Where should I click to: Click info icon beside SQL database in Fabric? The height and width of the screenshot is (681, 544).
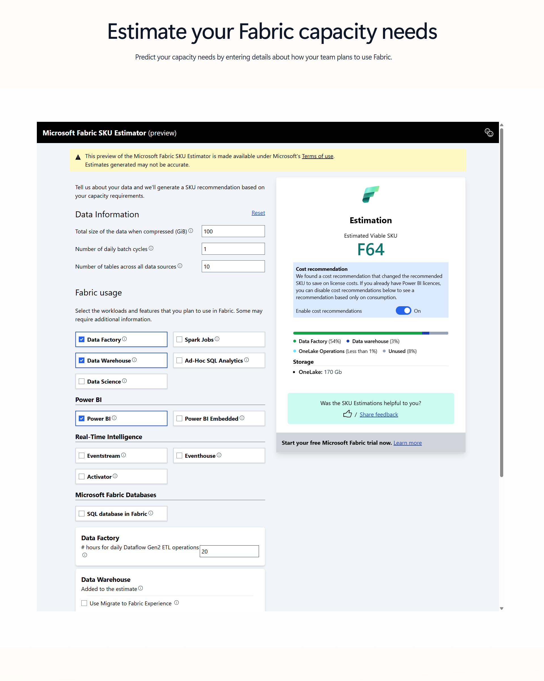tap(151, 513)
